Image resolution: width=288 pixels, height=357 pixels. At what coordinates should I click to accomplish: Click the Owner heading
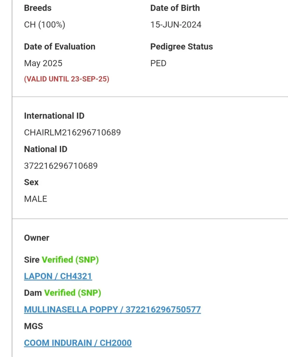37,238
